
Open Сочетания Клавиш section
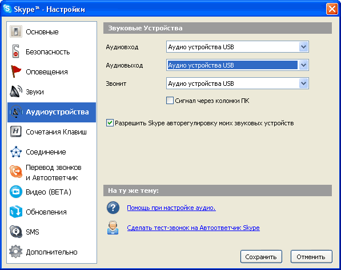(52, 132)
